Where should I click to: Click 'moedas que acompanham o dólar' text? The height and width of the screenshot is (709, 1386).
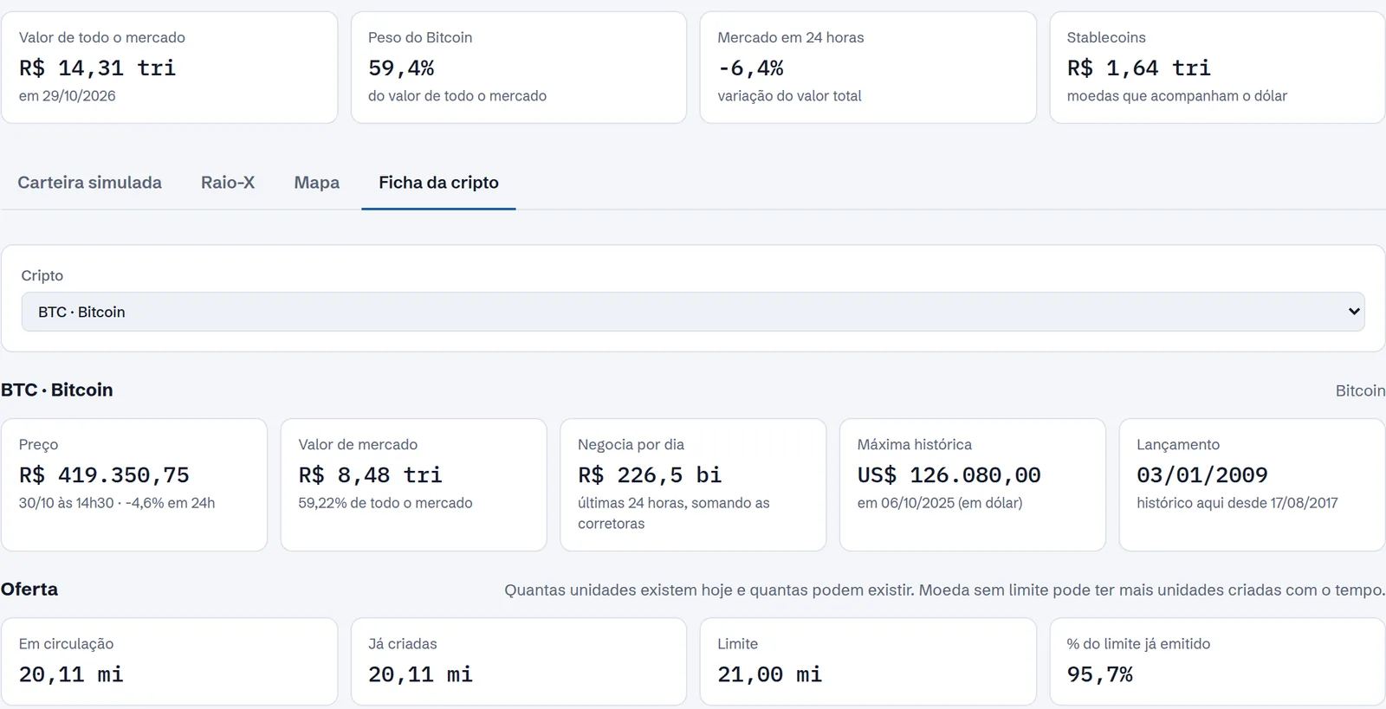click(x=1176, y=95)
